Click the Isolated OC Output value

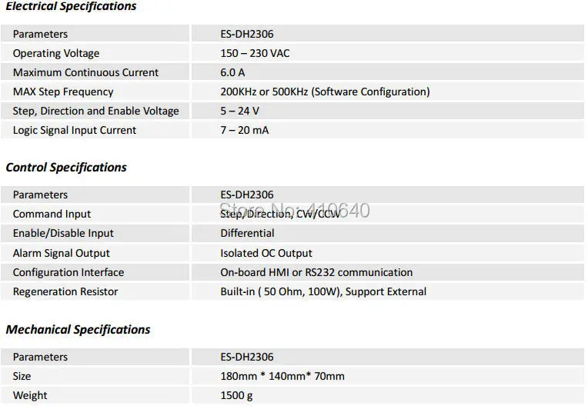(266, 253)
